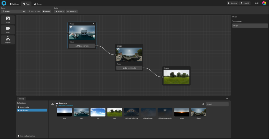Click the Scene name input field
This screenshot has width=269, height=139.
(250, 26)
